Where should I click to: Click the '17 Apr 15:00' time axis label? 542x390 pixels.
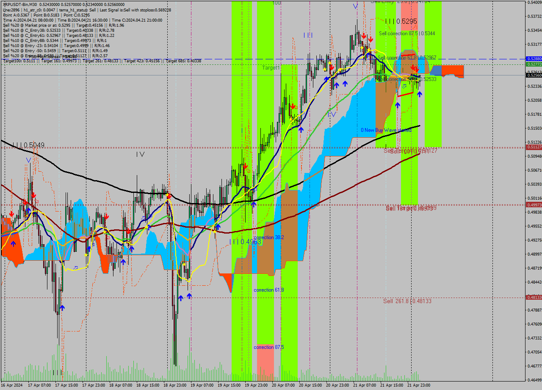pyautogui.click(x=66, y=385)
